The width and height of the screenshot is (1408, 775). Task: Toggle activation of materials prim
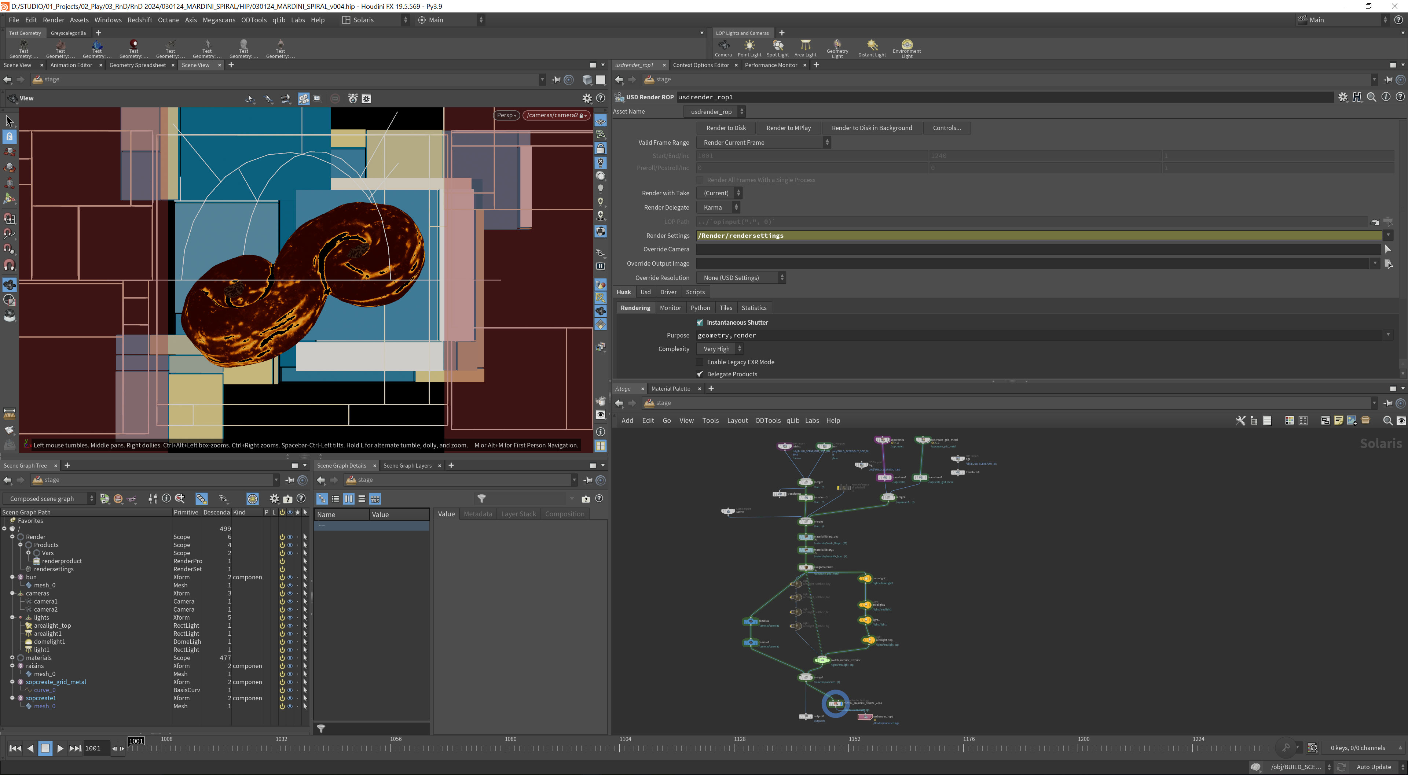click(282, 658)
